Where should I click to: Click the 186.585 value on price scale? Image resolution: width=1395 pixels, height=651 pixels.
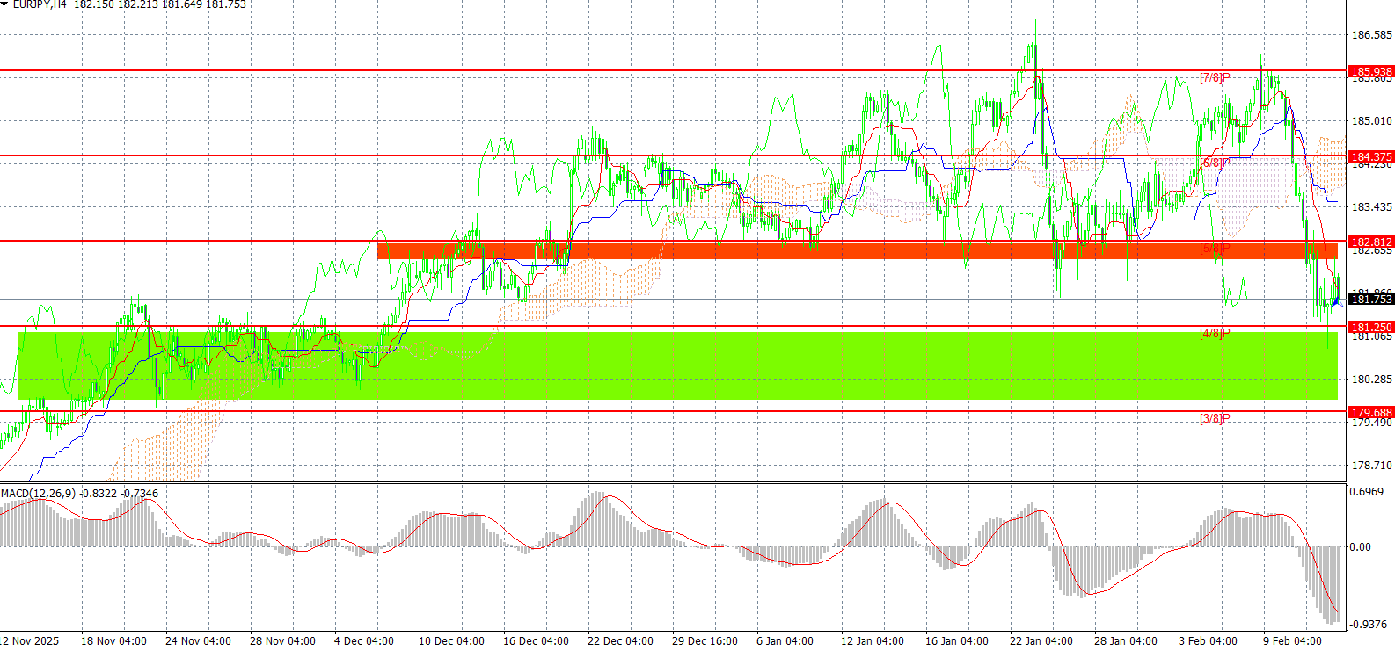point(1371,35)
